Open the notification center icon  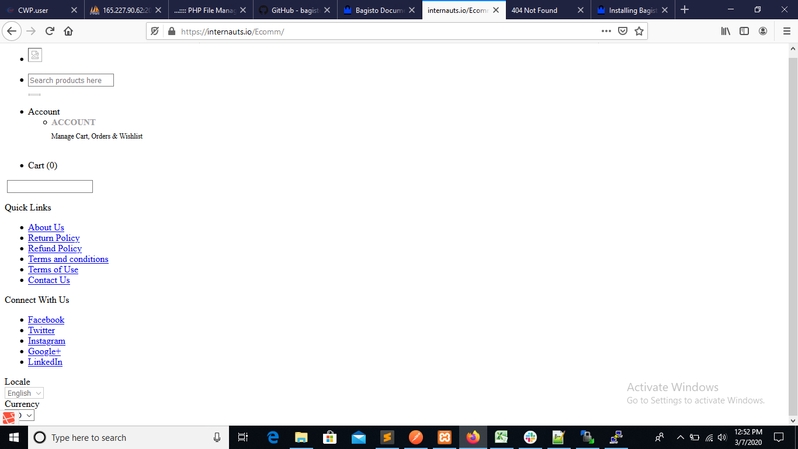pyautogui.click(x=779, y=437)
